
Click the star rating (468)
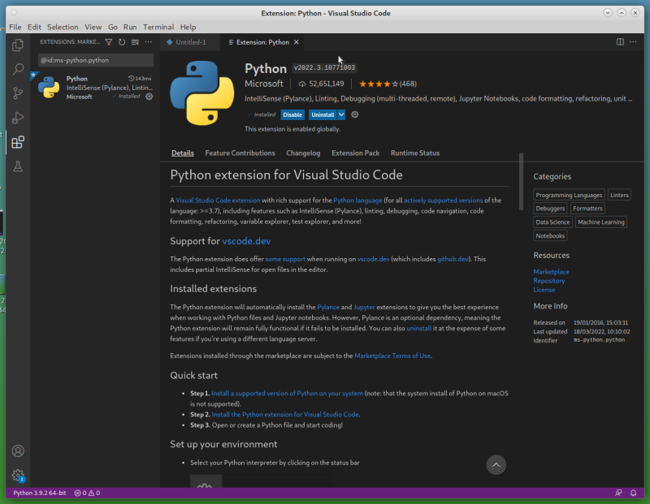pyautogui.click(x=388, y=84)
